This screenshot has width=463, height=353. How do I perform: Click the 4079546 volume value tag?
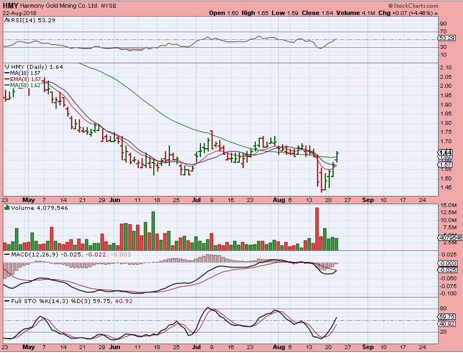(x=450, y=238)
